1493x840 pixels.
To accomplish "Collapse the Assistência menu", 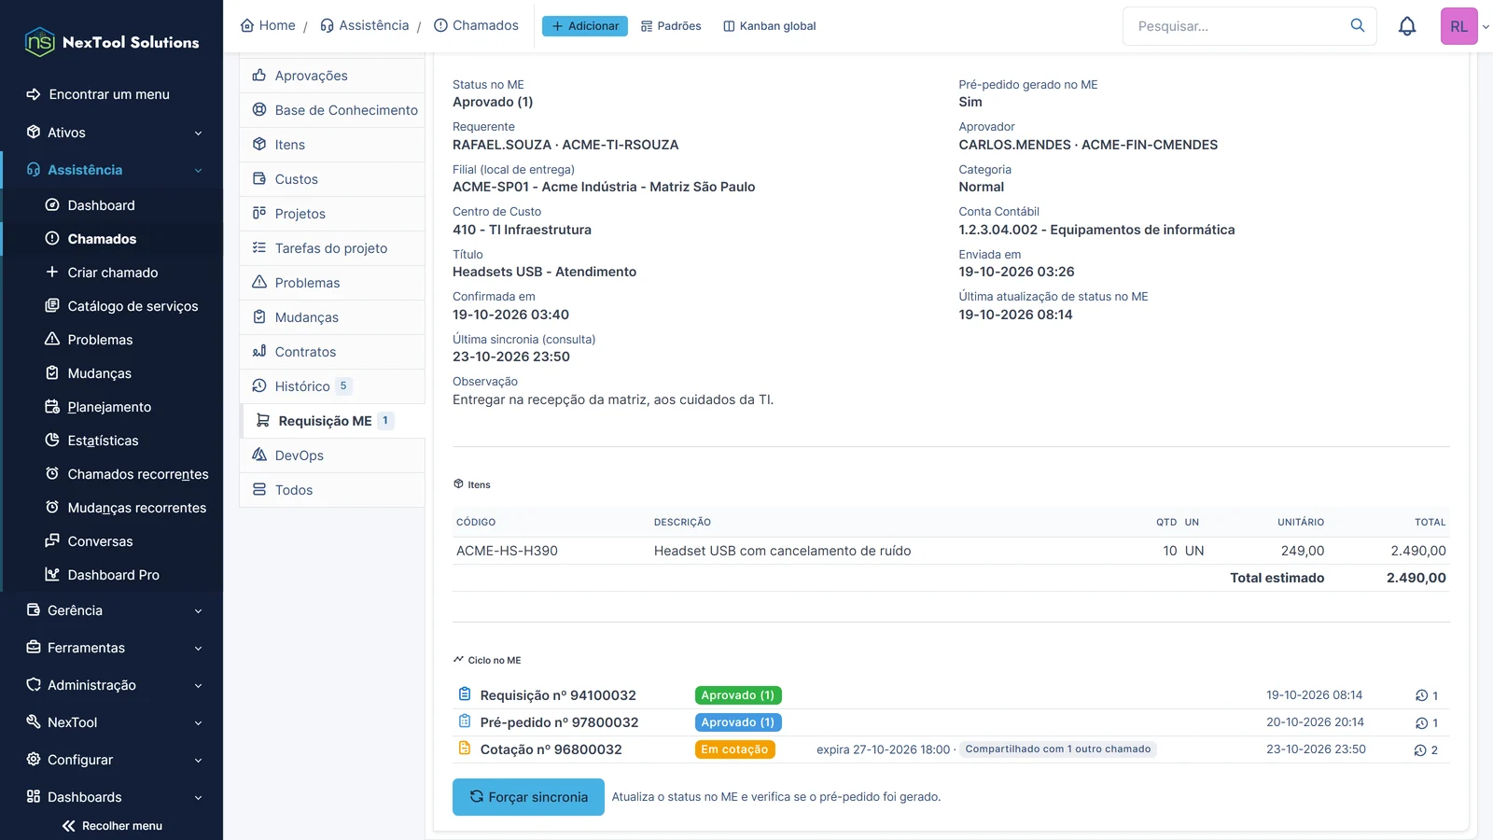I will point(112,170).
